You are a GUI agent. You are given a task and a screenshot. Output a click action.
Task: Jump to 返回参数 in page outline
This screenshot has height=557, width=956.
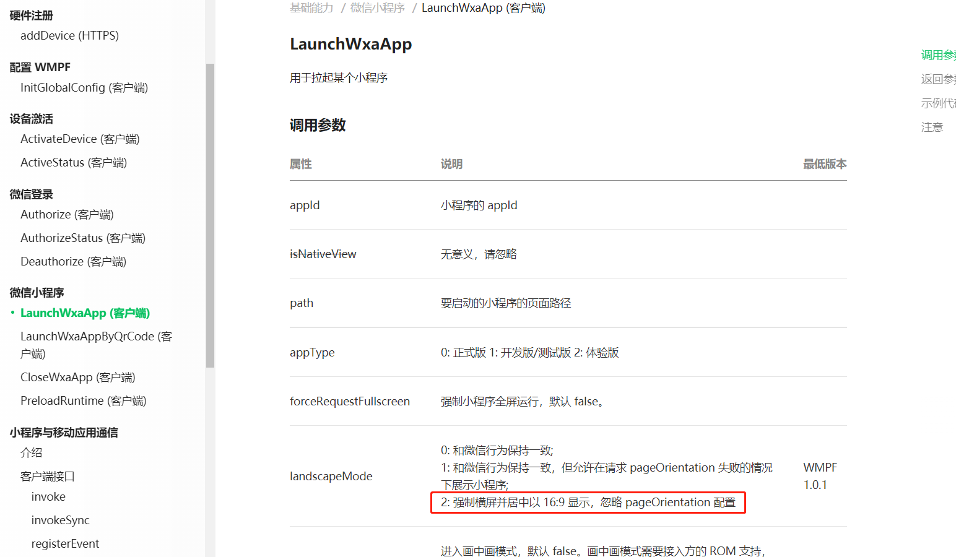coord(938,79)
